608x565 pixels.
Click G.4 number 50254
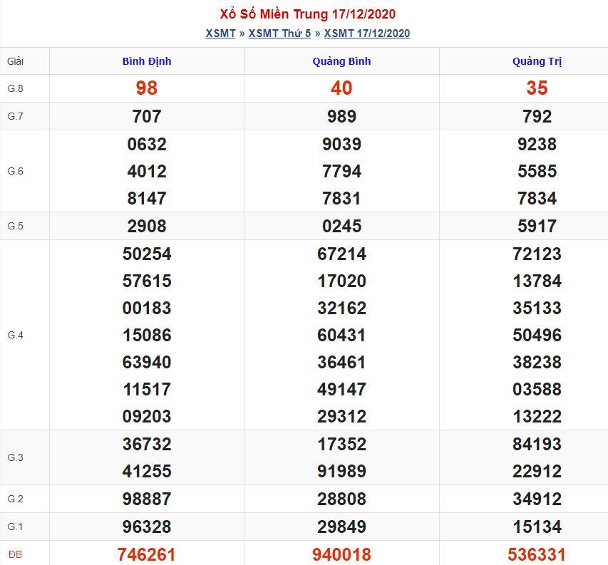click(147, 254)
